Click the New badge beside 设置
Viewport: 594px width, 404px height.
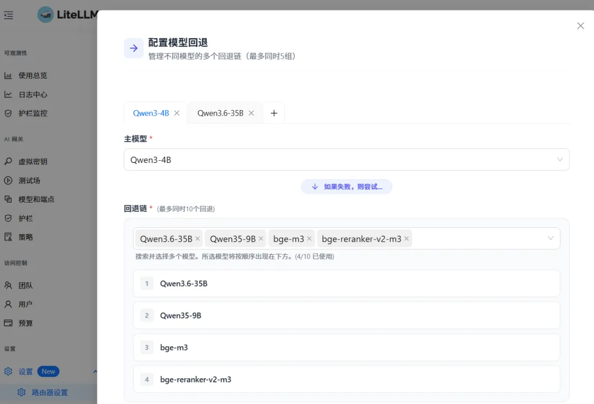(48, 372)
